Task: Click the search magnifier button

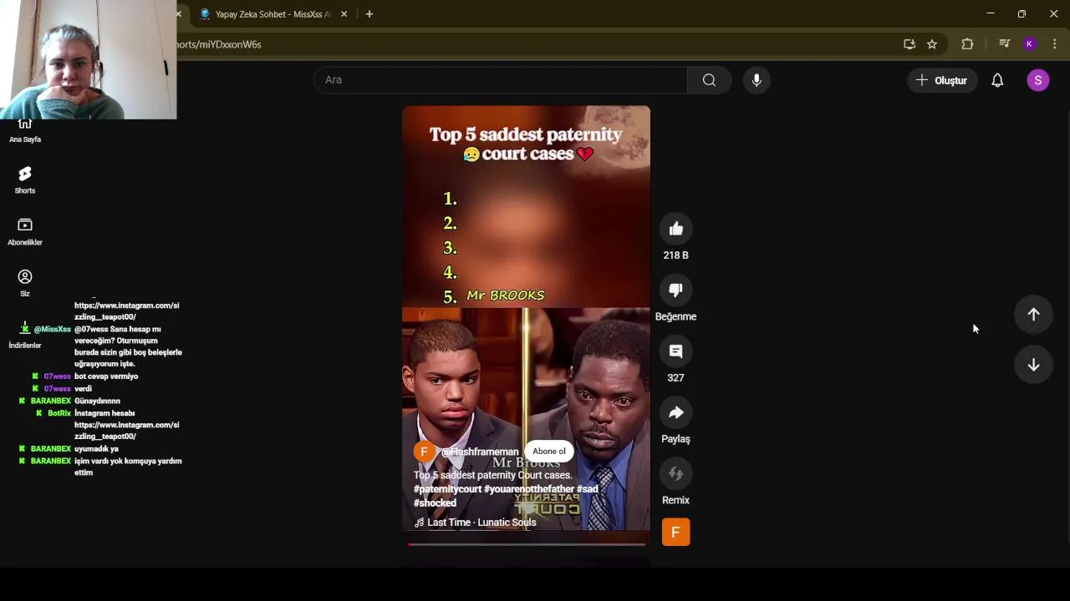Action: click(709, 80)
